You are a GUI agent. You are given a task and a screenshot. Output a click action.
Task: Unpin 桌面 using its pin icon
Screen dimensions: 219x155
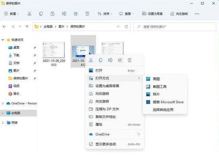coord(35,48)
